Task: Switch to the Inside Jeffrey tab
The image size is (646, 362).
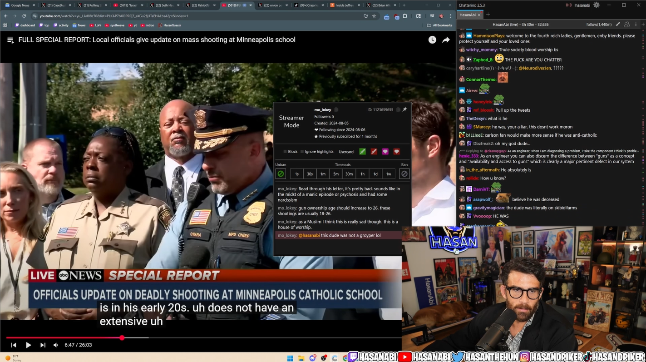Action: tap(345, 5)
